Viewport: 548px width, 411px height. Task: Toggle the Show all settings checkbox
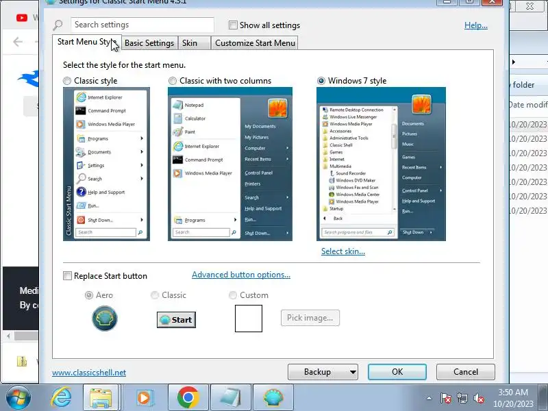point(233,25)
